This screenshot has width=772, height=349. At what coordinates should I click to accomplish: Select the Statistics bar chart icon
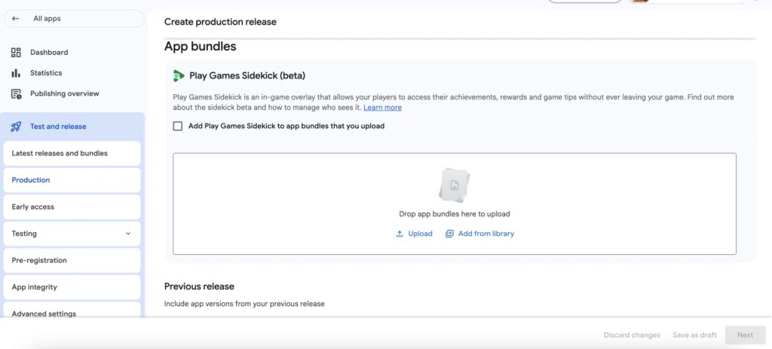[16, 73]
